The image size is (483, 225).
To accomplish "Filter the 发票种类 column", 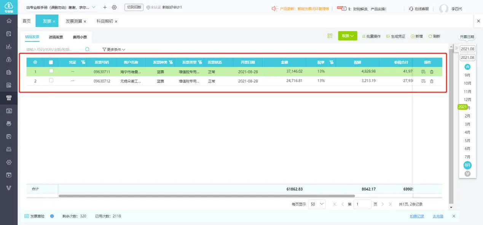I will point(171,62).
